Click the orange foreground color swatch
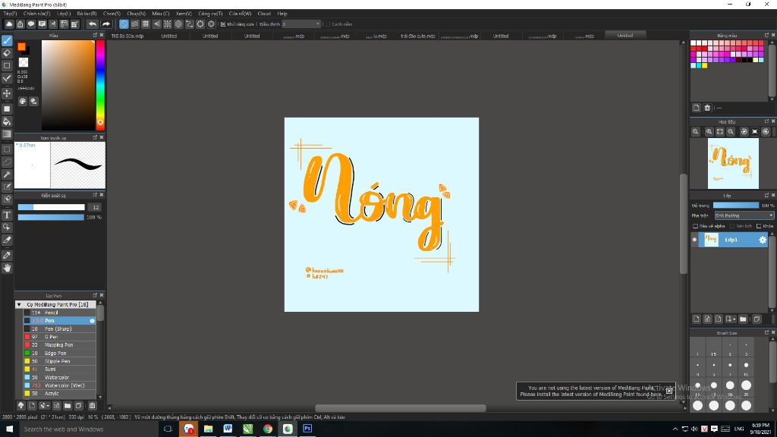The image size is (777, 437). (x=21, y=46)
